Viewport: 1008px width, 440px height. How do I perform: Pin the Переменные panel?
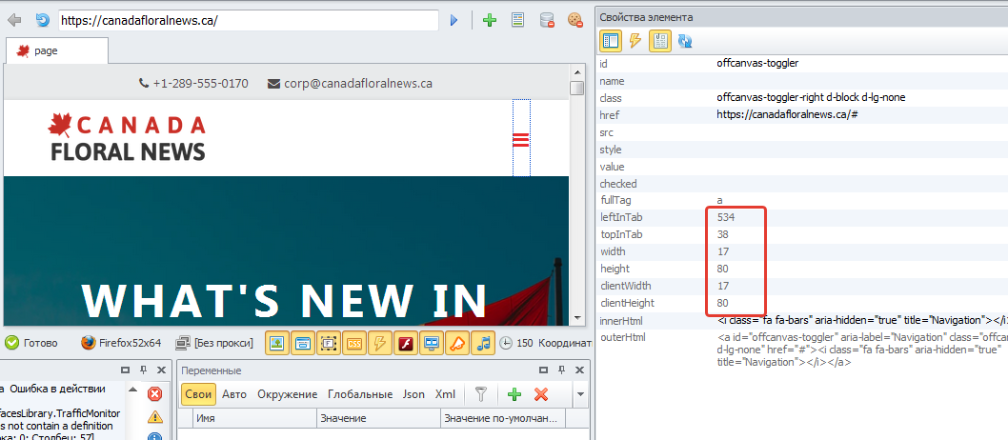point(562,370)
